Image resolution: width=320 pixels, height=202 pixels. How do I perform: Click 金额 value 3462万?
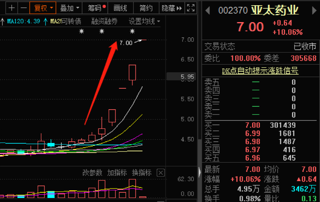tap(303, 189)
